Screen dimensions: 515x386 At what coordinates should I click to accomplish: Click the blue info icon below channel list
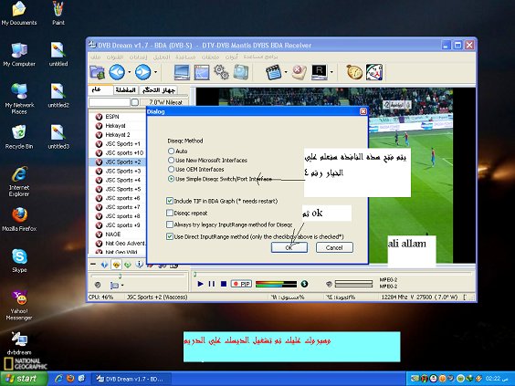(x=140, y=265)
